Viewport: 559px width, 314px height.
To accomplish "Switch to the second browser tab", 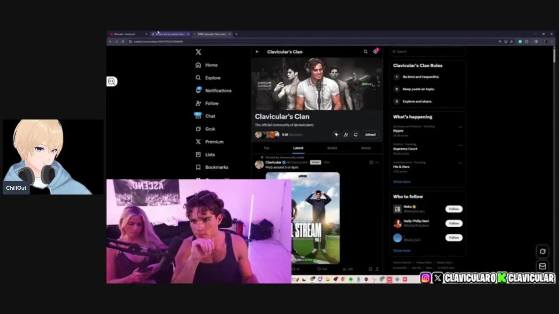I will (x=171, y=34).
